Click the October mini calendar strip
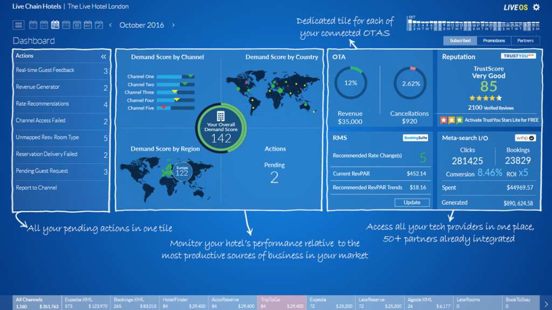Screen dimensions: 552x310 pyautogui.click(x=473, y=24)
